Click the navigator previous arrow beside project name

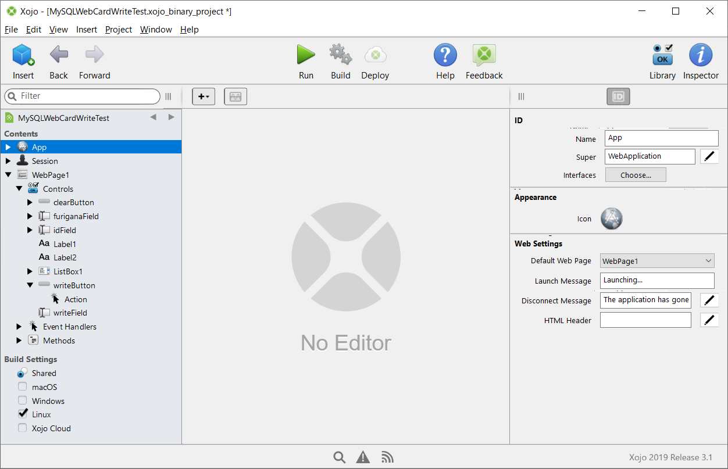coord(153,117)
